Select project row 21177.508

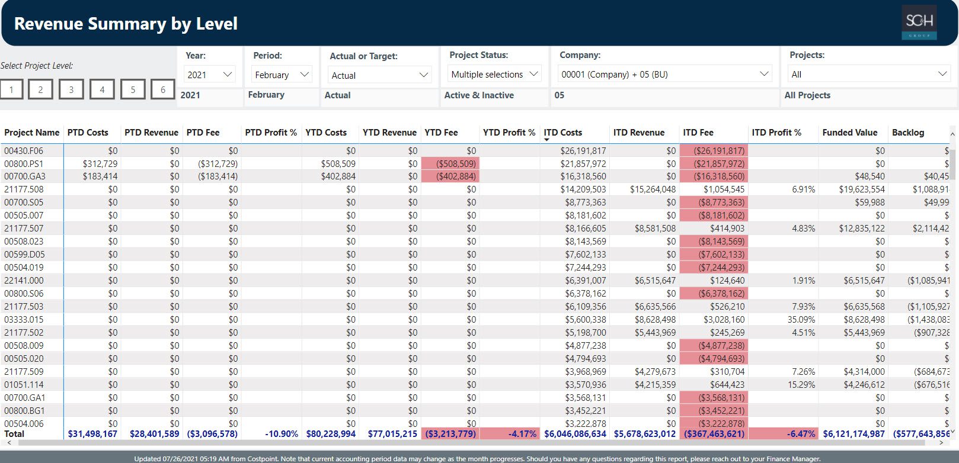(x=24, y=189)
